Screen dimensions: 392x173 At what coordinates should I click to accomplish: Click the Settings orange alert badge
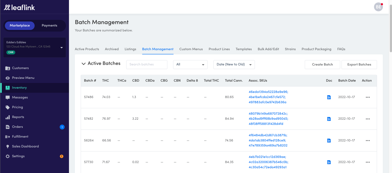click(x=62, y=156)
